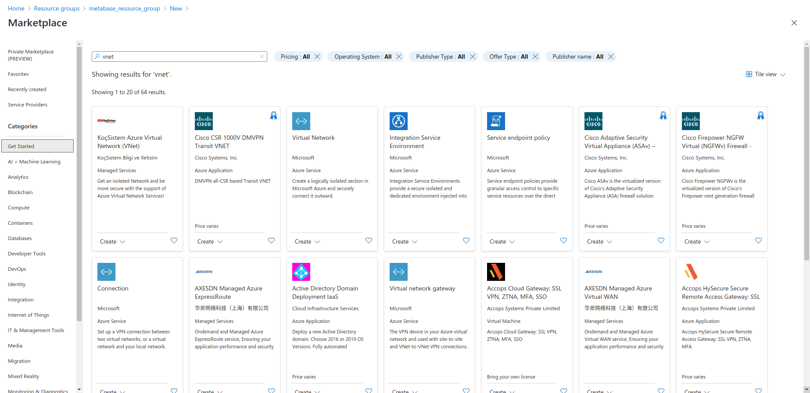The height and width of the screenshot is (393, 810).
Task: Expand Create on Service endpoint policy
Action: [502, 241]
